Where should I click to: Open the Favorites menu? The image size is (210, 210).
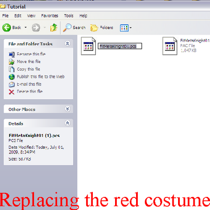click(49, 16)
